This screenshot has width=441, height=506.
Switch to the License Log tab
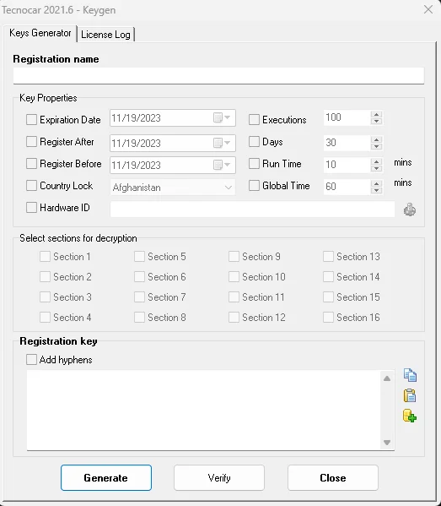coord(105,35)
